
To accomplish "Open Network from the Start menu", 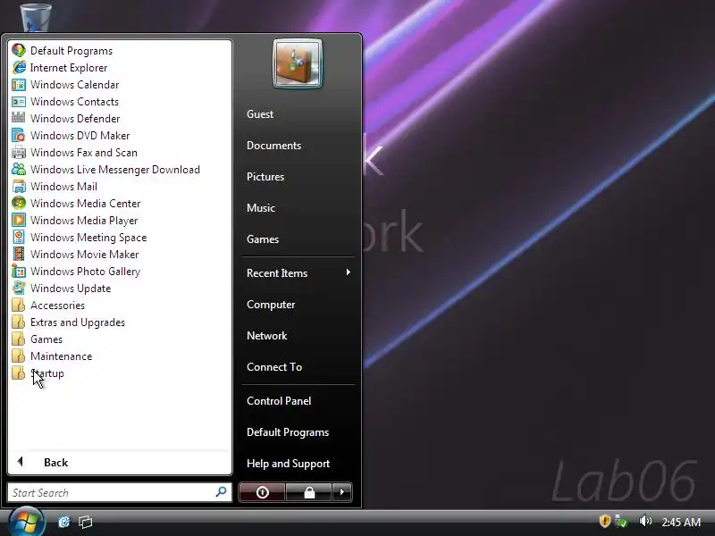I will click(x=266, y=336).
